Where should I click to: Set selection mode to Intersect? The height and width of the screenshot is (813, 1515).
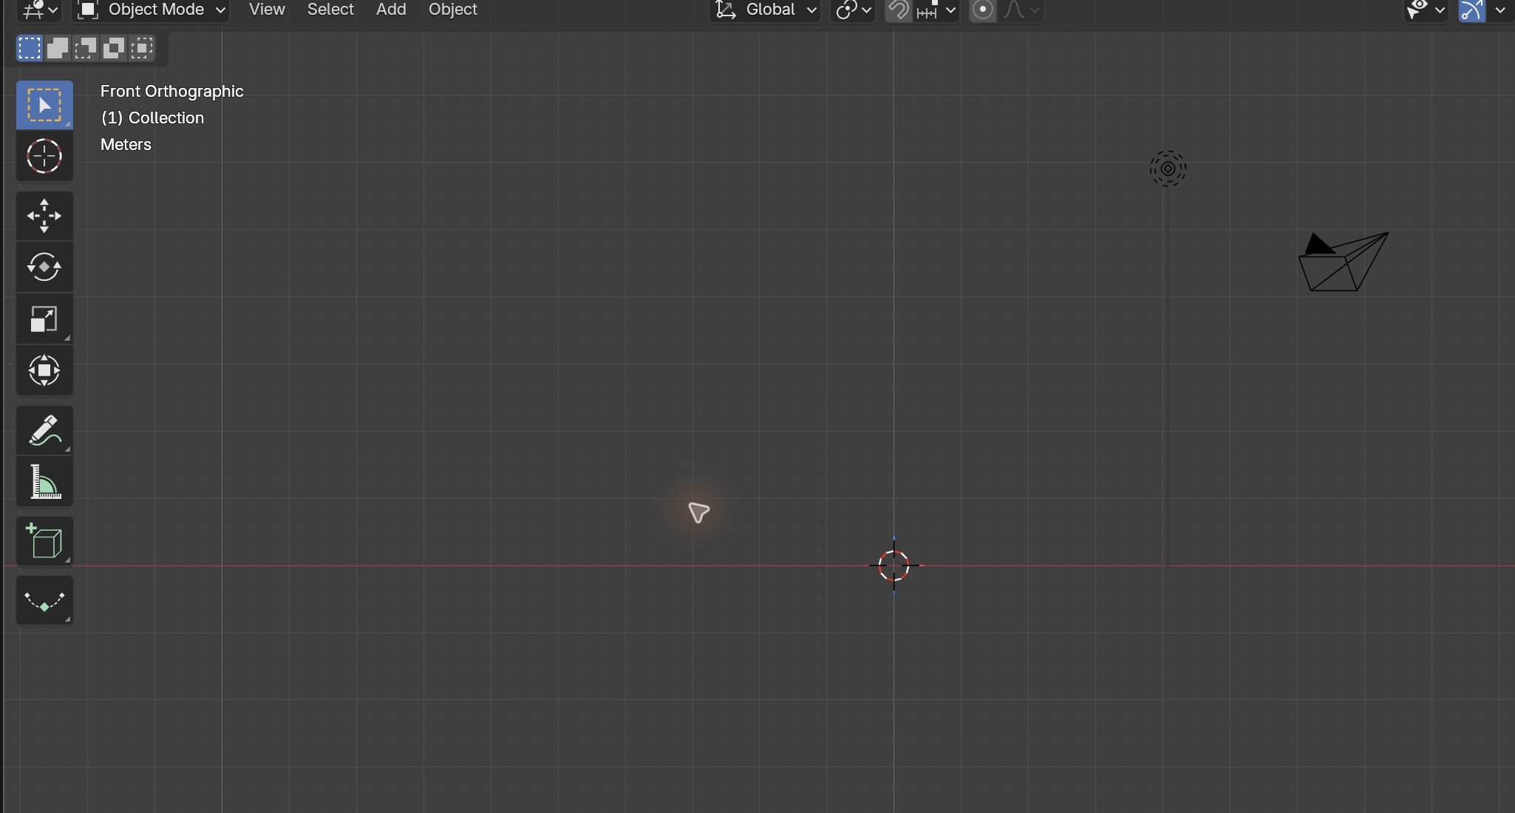142,49
